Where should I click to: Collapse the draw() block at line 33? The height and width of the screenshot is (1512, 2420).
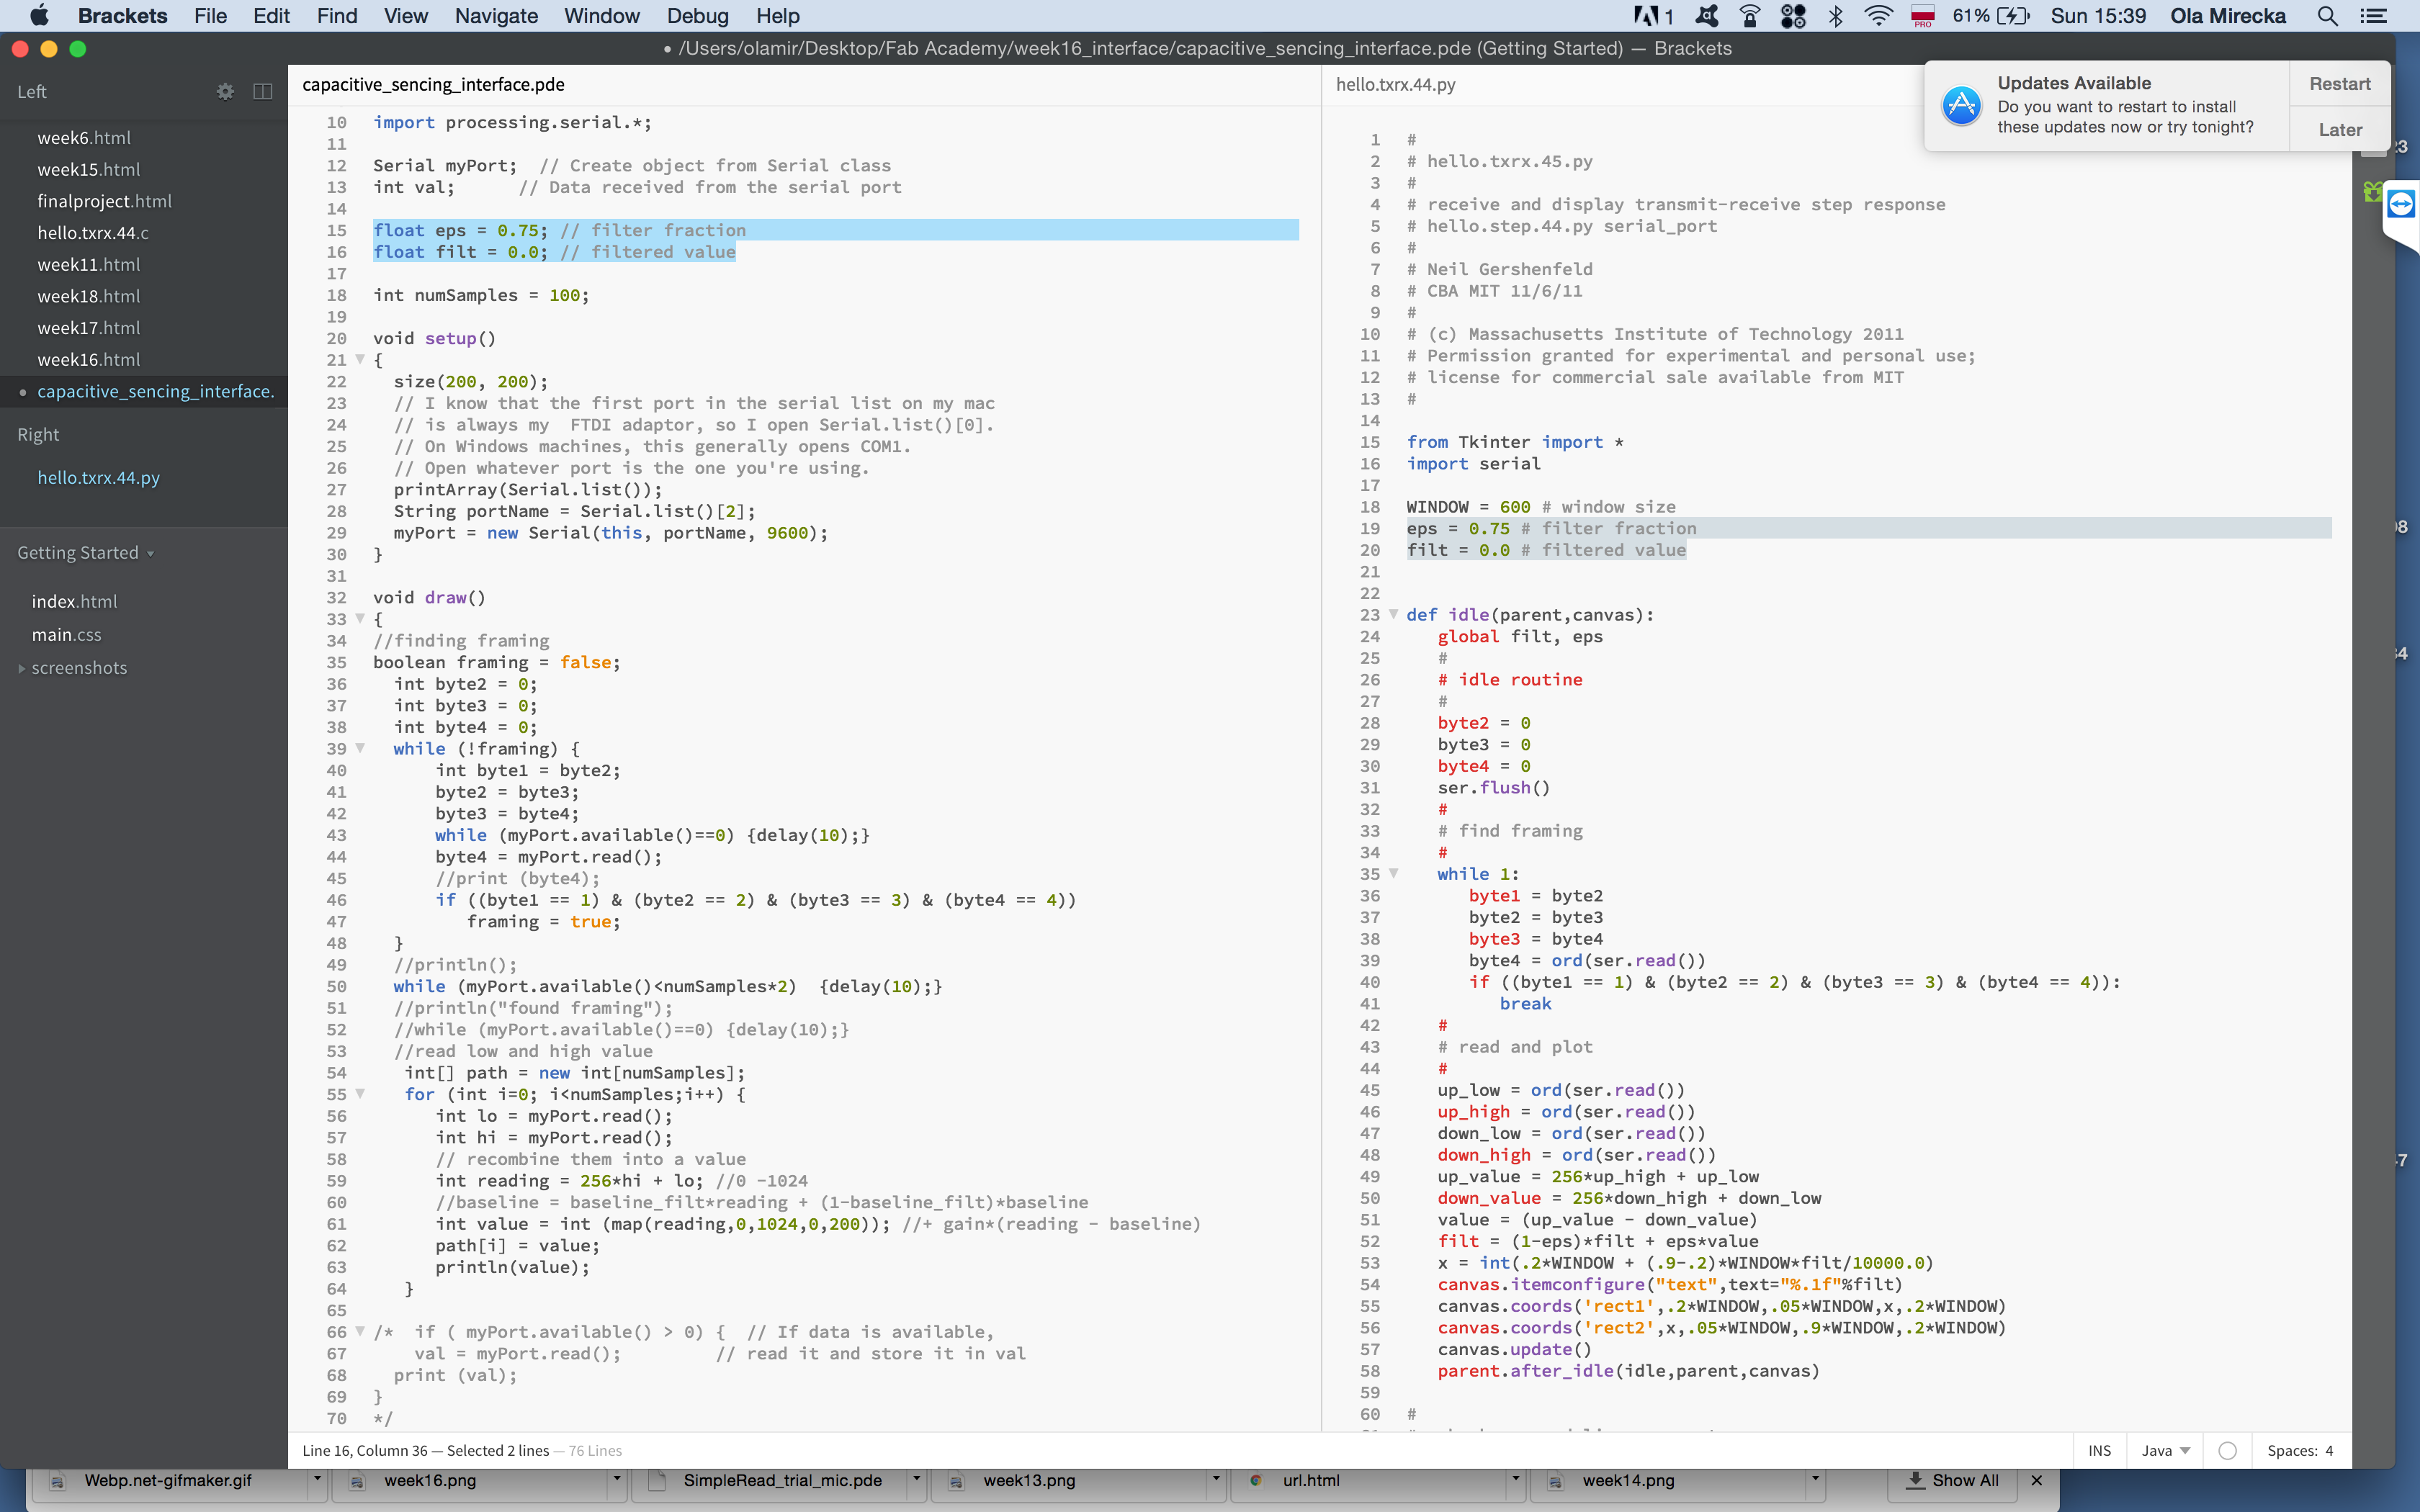click(x=360, y=618)
